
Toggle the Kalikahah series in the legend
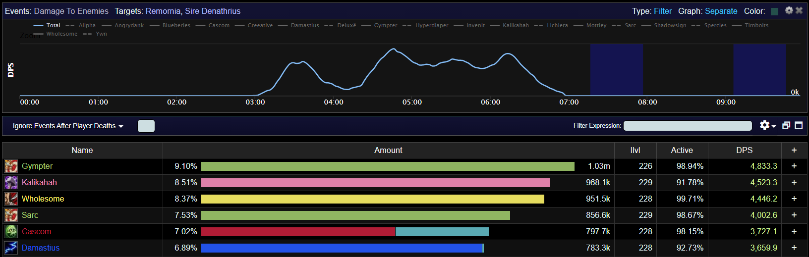(x=510, y=25)
